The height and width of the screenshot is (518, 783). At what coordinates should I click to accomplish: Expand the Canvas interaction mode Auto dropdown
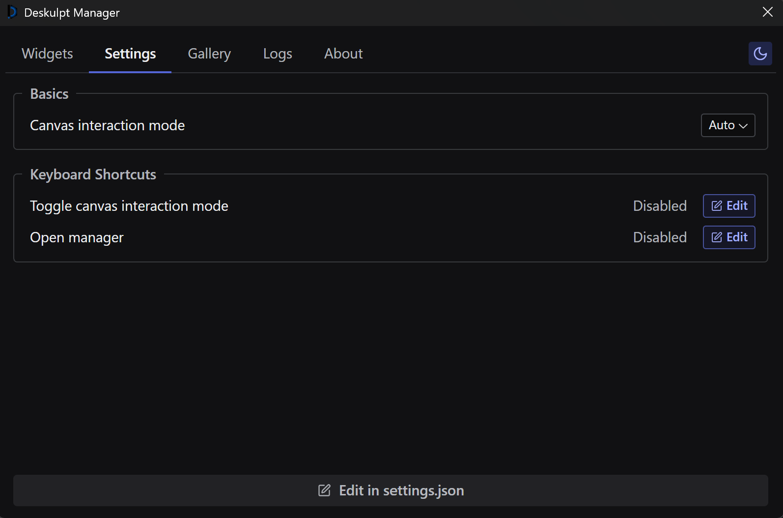(x=728, y=125)
